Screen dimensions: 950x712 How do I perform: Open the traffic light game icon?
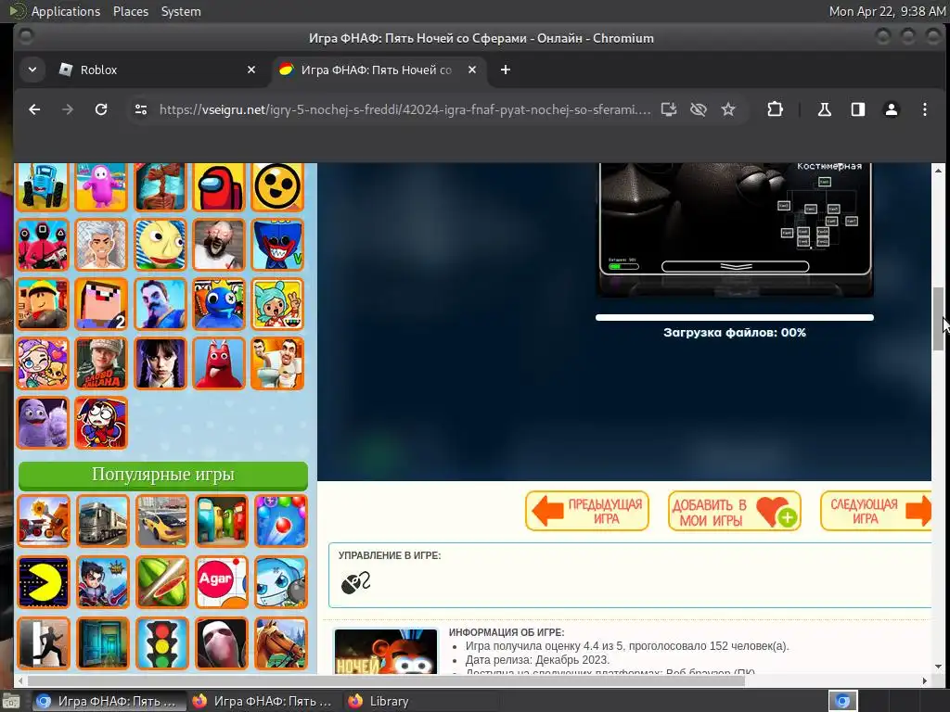(161, 643)
